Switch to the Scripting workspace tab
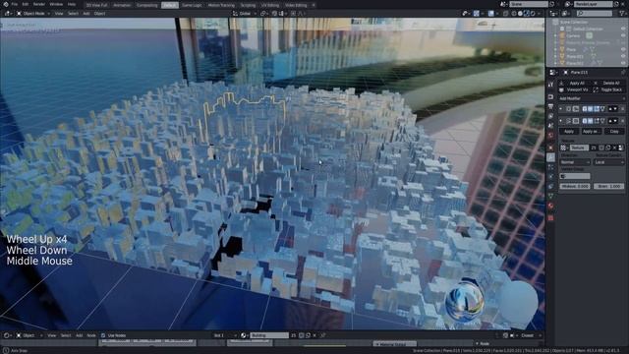The height and width of the screenshot is (354, 629). click(x=248, y=5)
